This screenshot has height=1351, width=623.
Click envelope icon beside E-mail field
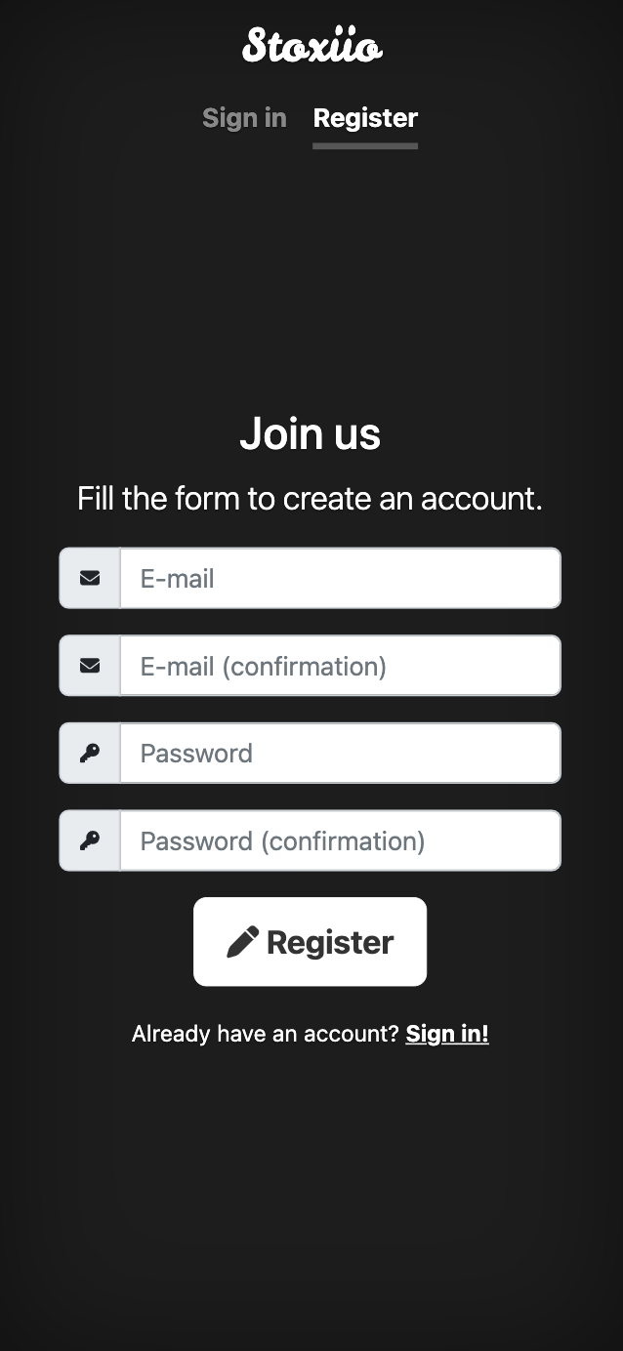coord(90,579)
